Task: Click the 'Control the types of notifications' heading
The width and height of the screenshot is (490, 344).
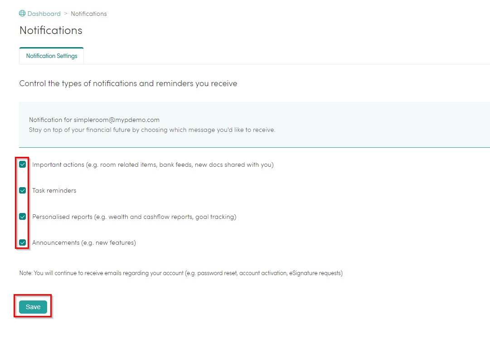Action: click(128, 83)
